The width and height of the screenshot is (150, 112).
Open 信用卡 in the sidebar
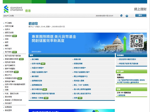click(x=7, y=29)
